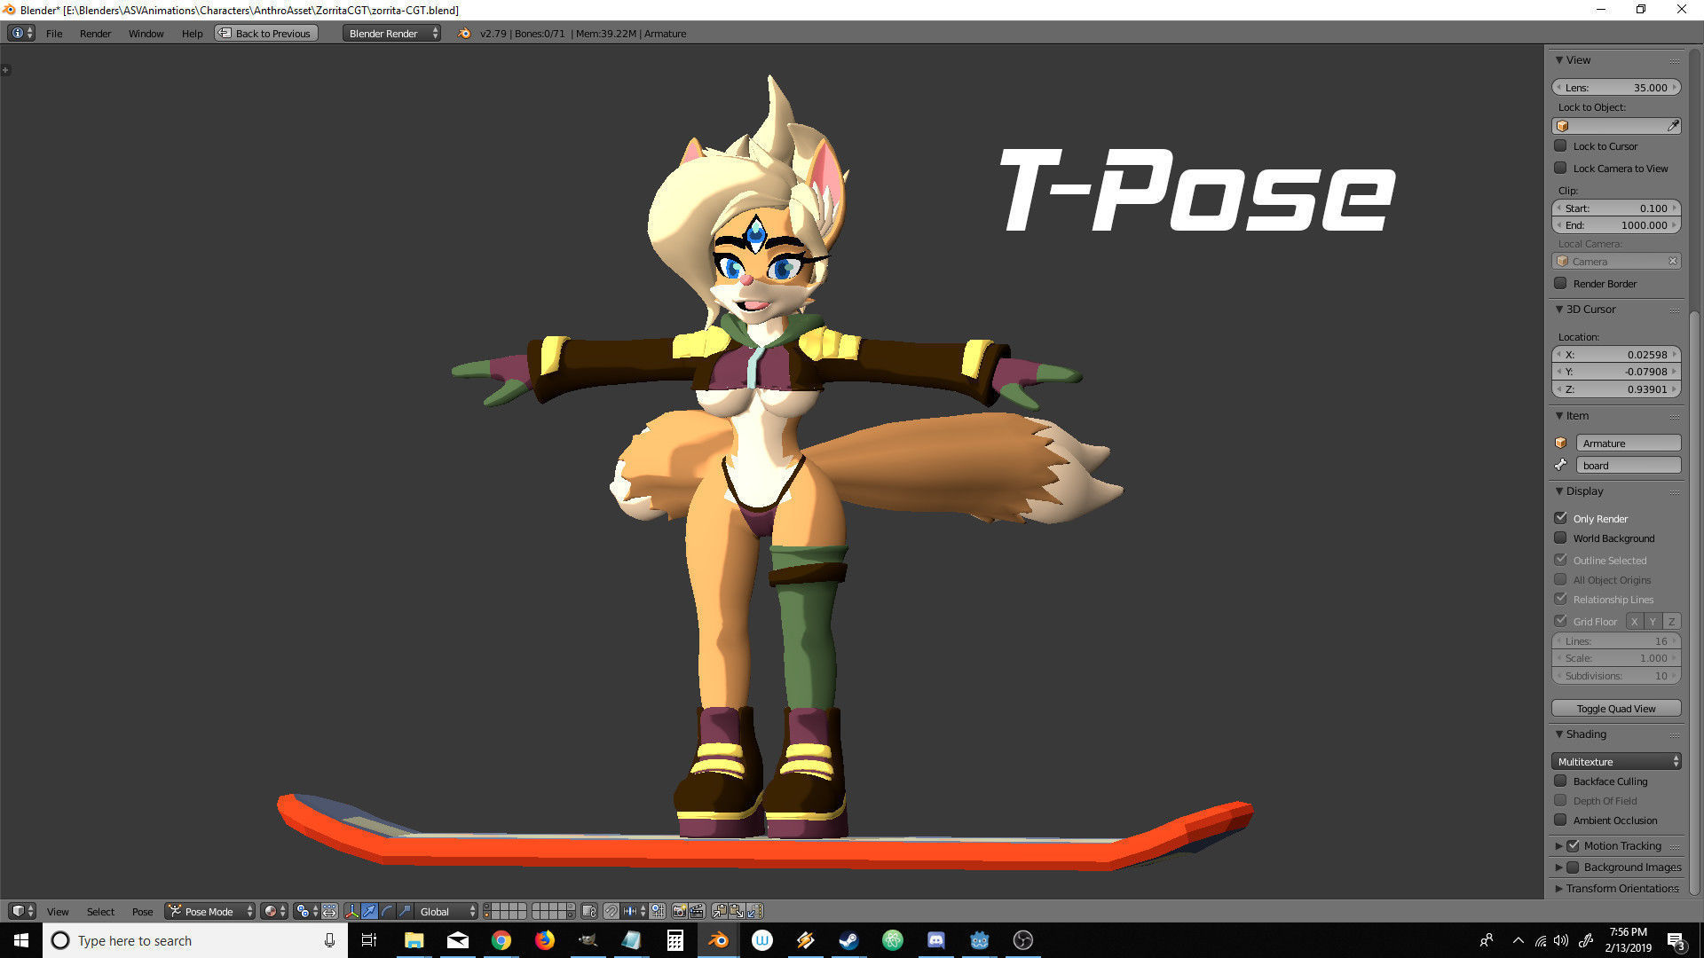Expand the Transform Orientations panel

click(x=1559, y=888)
